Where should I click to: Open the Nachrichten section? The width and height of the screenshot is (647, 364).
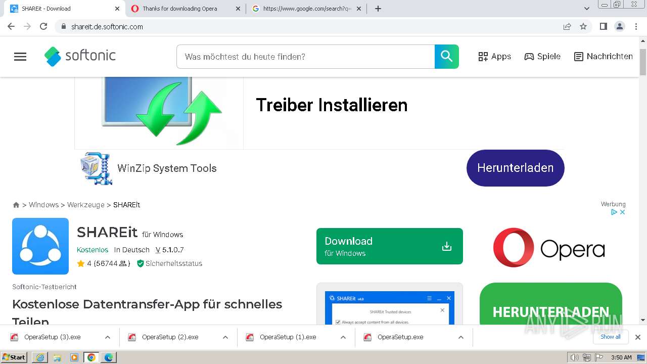604,57
